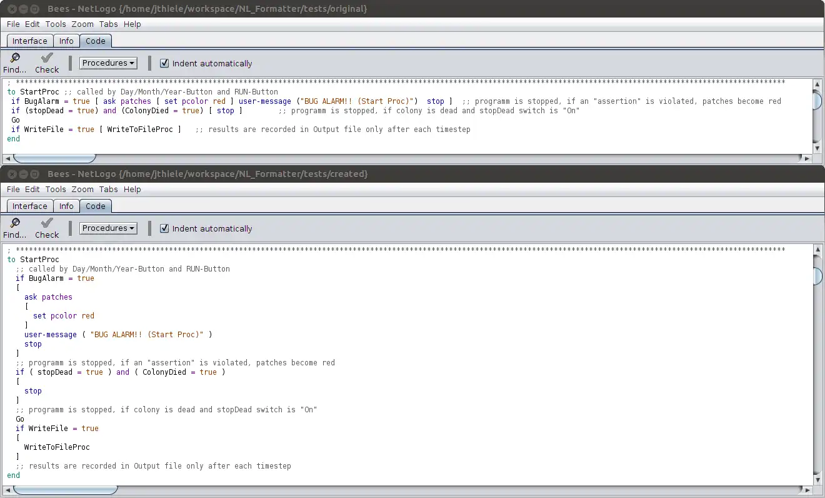Click "ask patches" line in created window
The width and height of the screenshot is (825, 498).
coord(49,297)
